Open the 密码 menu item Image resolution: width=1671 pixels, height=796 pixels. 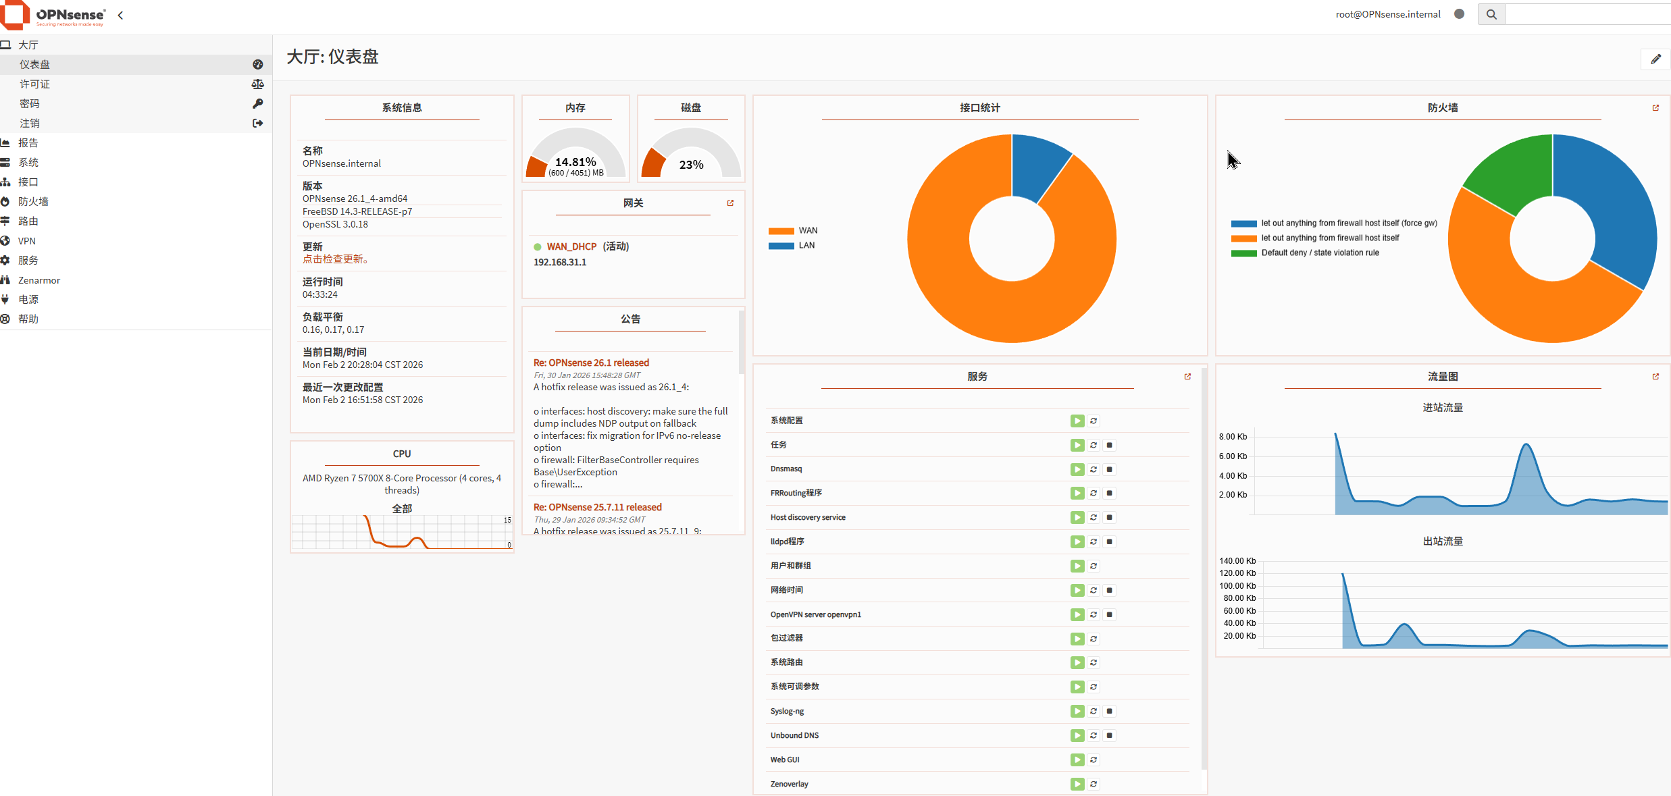(30, 104)
